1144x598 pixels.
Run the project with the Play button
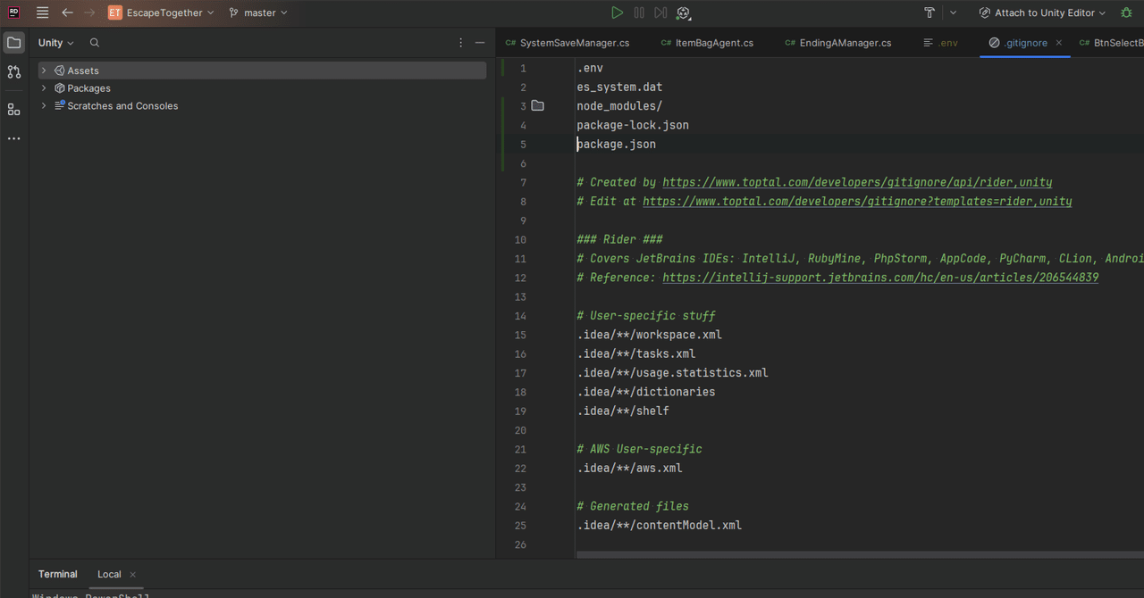click(x=617, y=12)
